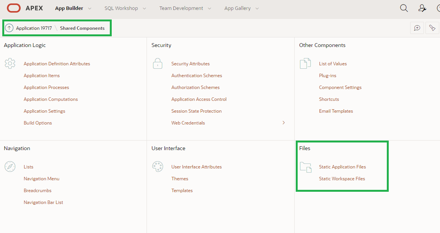
Task: Click the documents icon beside List of Values
Action: (305, 63)
